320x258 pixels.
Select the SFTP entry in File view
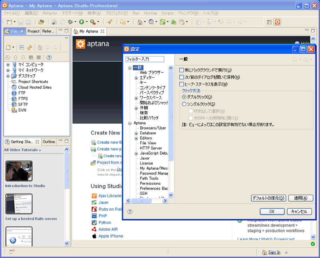click(23, 104)
